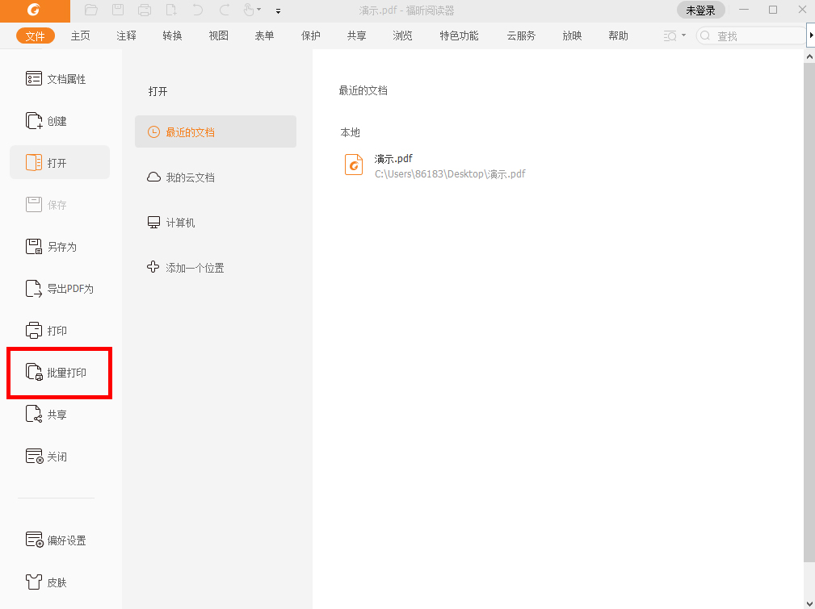Open the 特色功能 ribbon tab

coord(458,35)
